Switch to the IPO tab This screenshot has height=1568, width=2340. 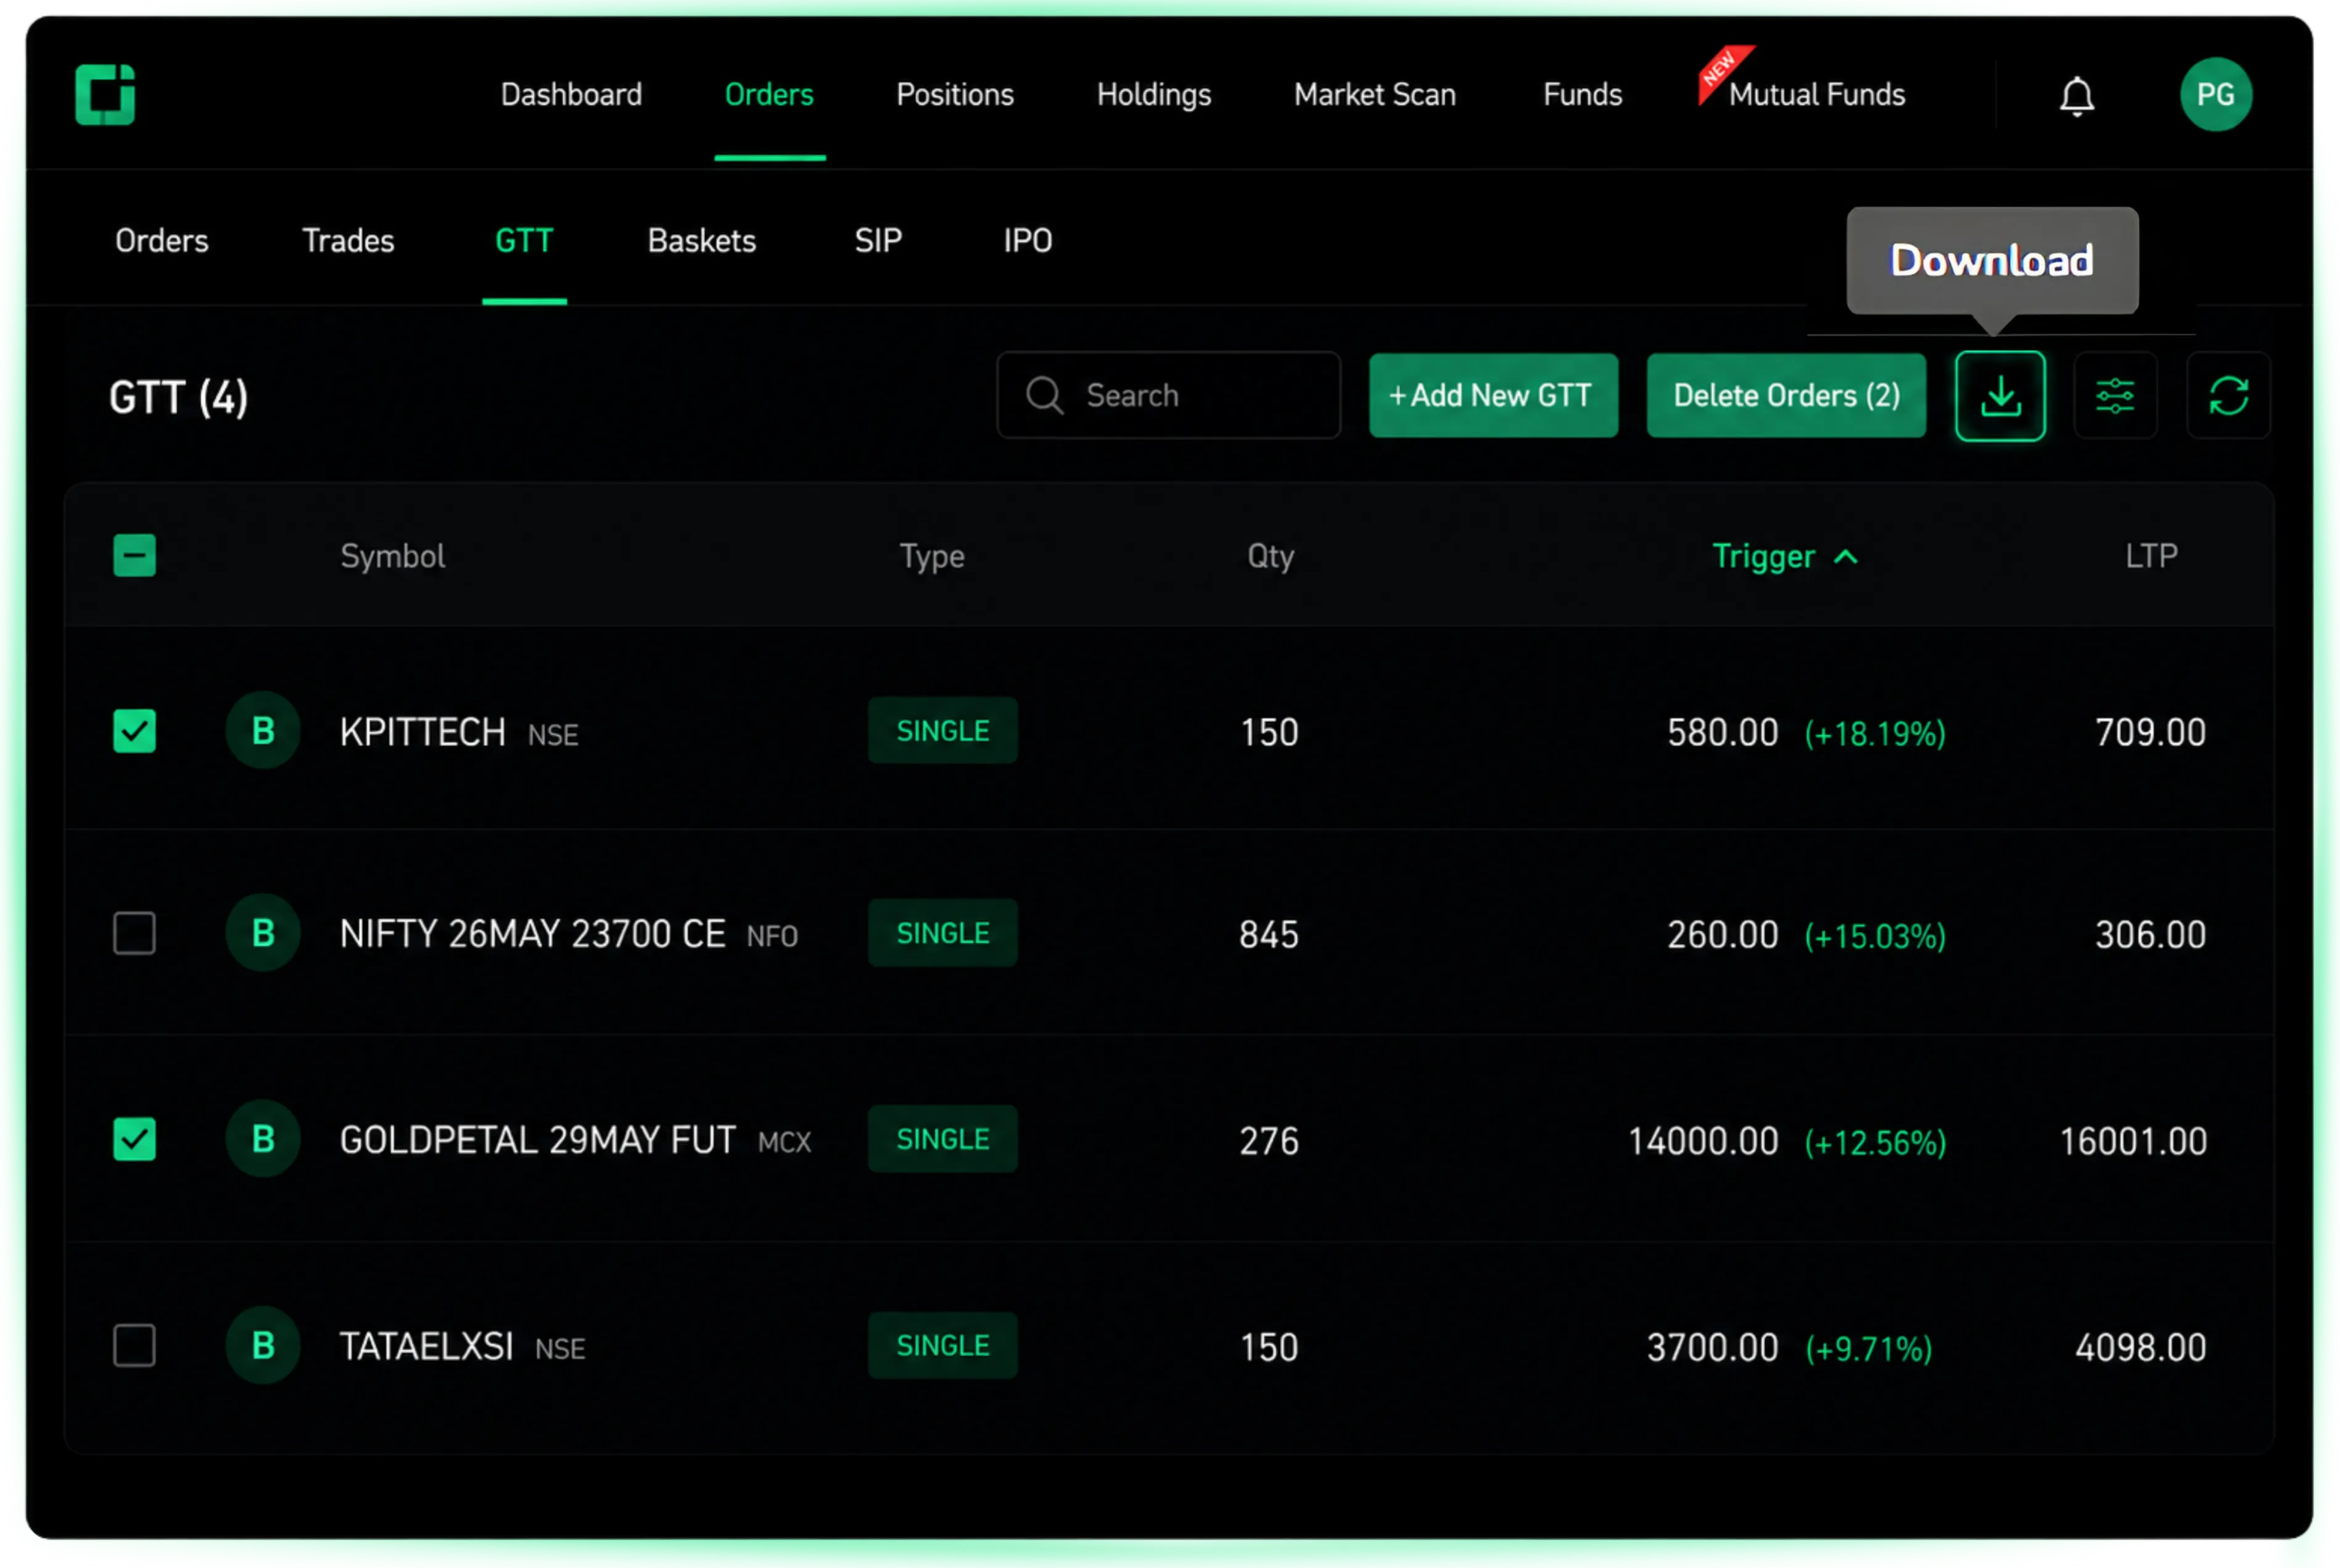tap(1028, 241)
